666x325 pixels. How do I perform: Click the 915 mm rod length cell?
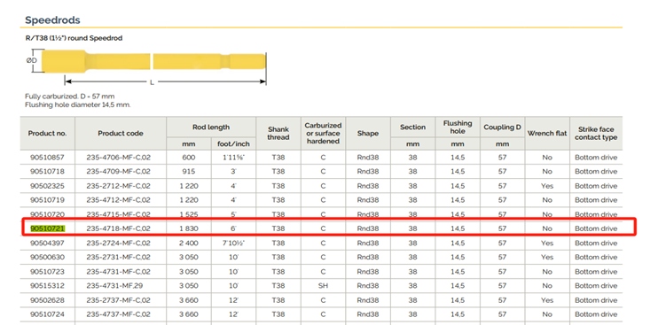pyautogui.click(x=189, y=172)
